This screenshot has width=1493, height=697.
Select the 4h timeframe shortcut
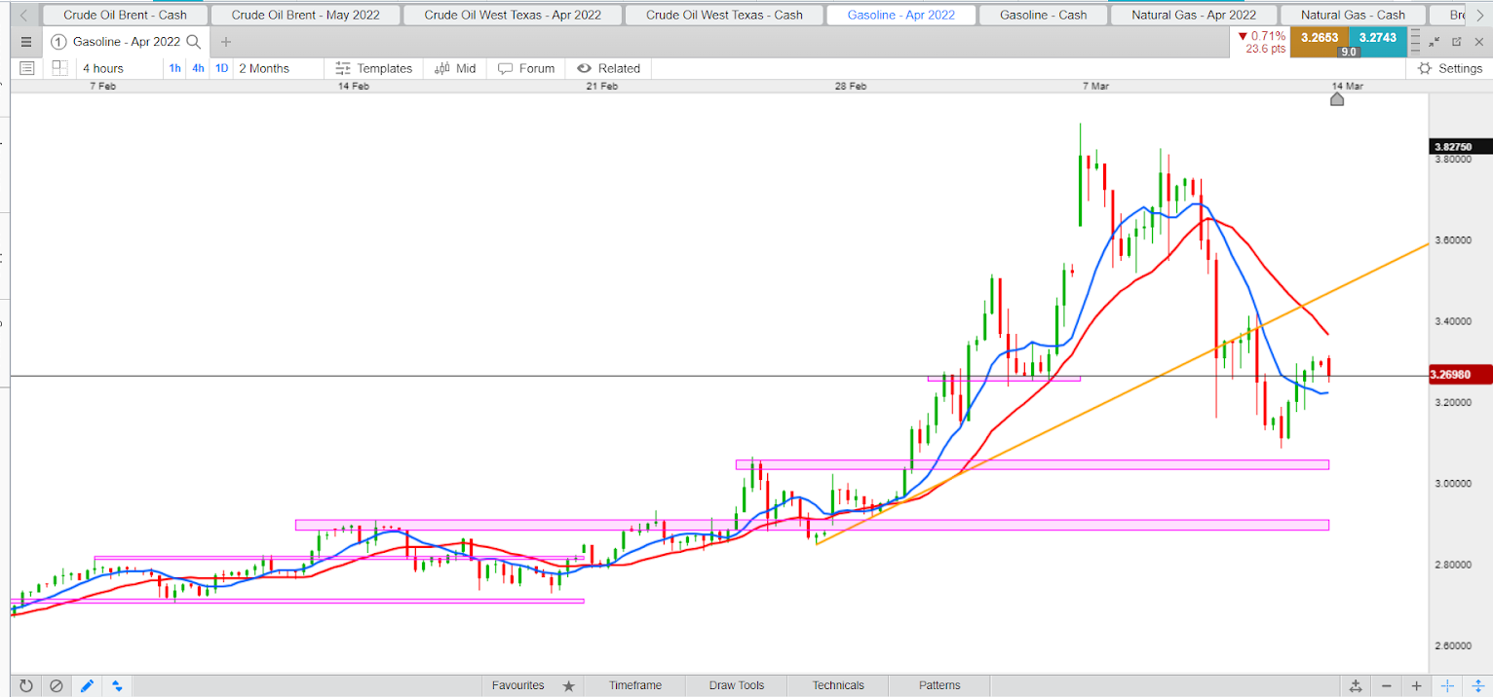[198, 68]
